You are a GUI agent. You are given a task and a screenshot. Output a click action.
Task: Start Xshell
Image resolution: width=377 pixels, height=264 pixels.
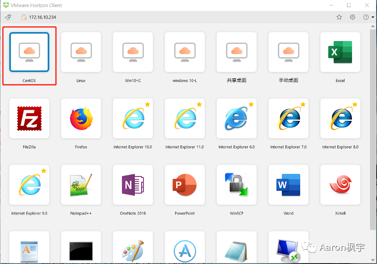pos(340,185)
